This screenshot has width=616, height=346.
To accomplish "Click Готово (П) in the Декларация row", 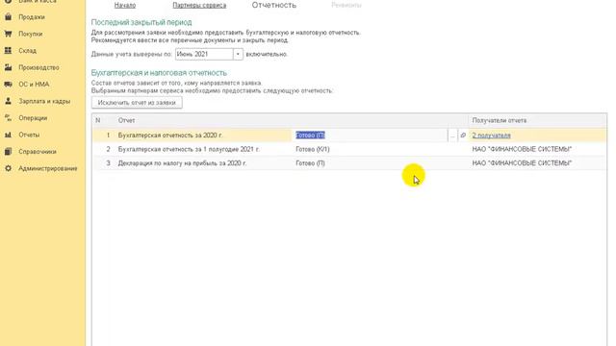I will pyautogui.click(x=310, y=163).
